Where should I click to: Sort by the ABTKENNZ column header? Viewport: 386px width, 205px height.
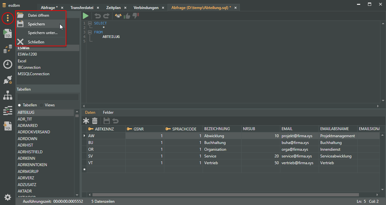click(106, 129)
